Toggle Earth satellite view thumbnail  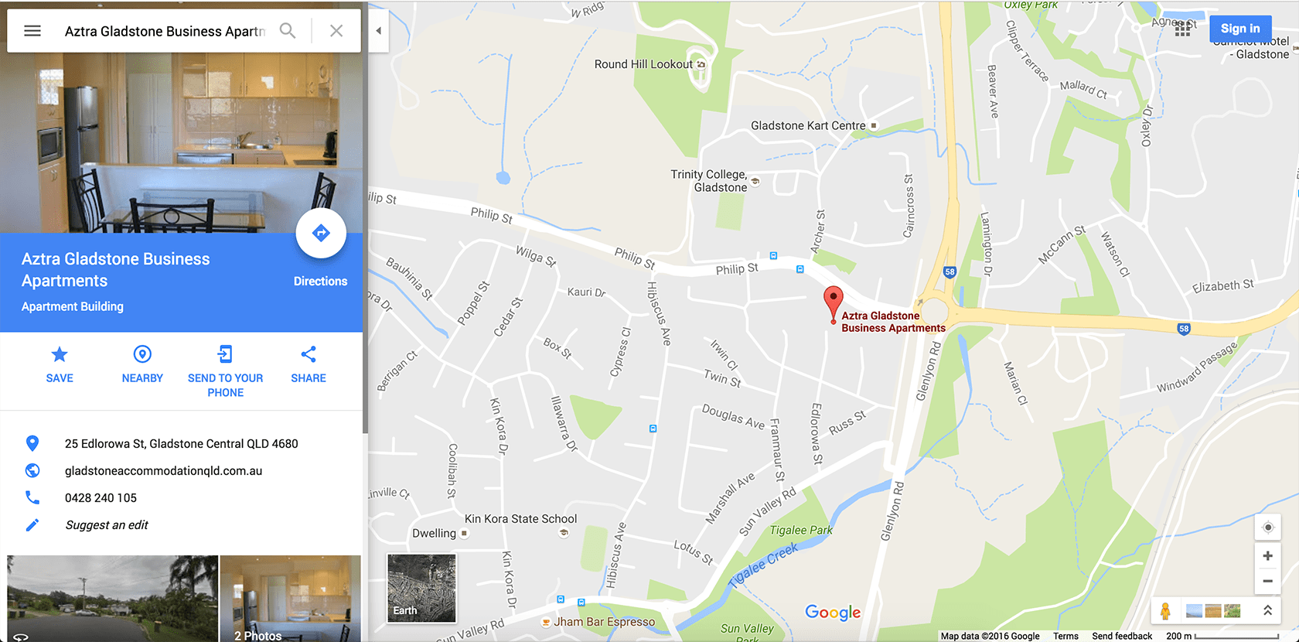click(x=421, y=588)
